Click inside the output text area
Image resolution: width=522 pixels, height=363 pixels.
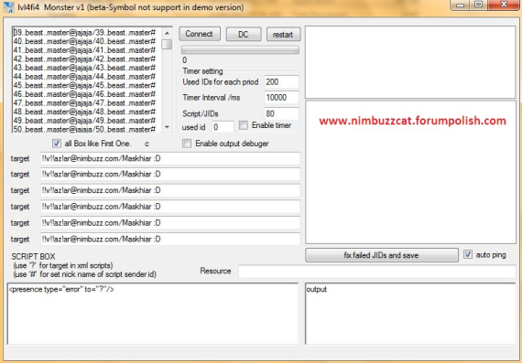pyautogui.click(x=410, y=314)
